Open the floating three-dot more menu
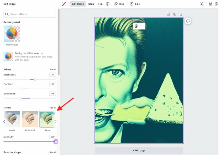Image resolution: width=220 pixels, height=155 pixels. 142,26
